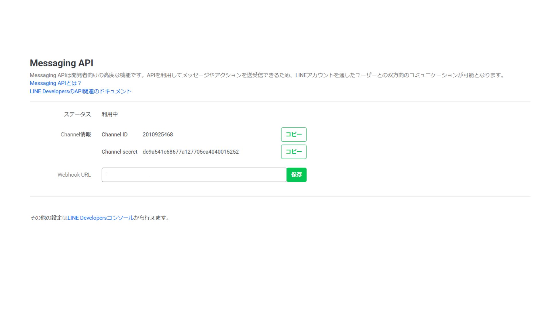Click the ステータス label
Image resolution: width=550 pixels, height=309 pixels.
[77, 114]
